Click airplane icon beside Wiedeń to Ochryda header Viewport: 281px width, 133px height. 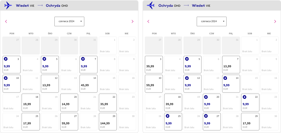pyautogui.click(x=8, y=5)
